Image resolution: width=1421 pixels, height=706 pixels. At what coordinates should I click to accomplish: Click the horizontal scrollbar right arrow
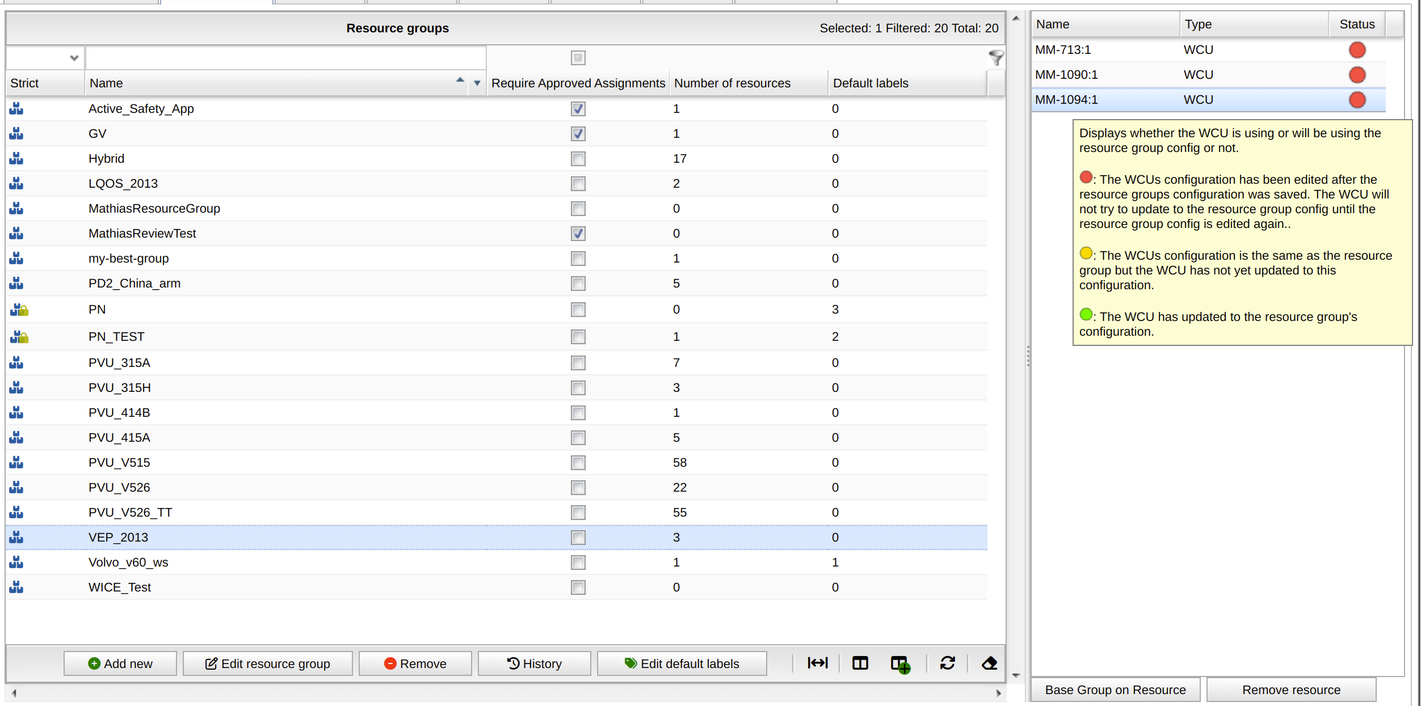pyautogui.click(x=998, y=693)
